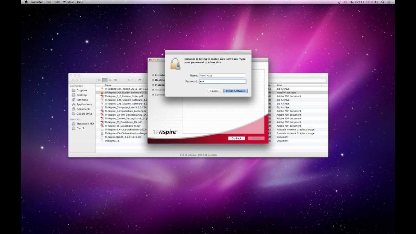The image size is (416, 234).
Task: Open the Installer application menu
Action: click(x=37, y=2)
